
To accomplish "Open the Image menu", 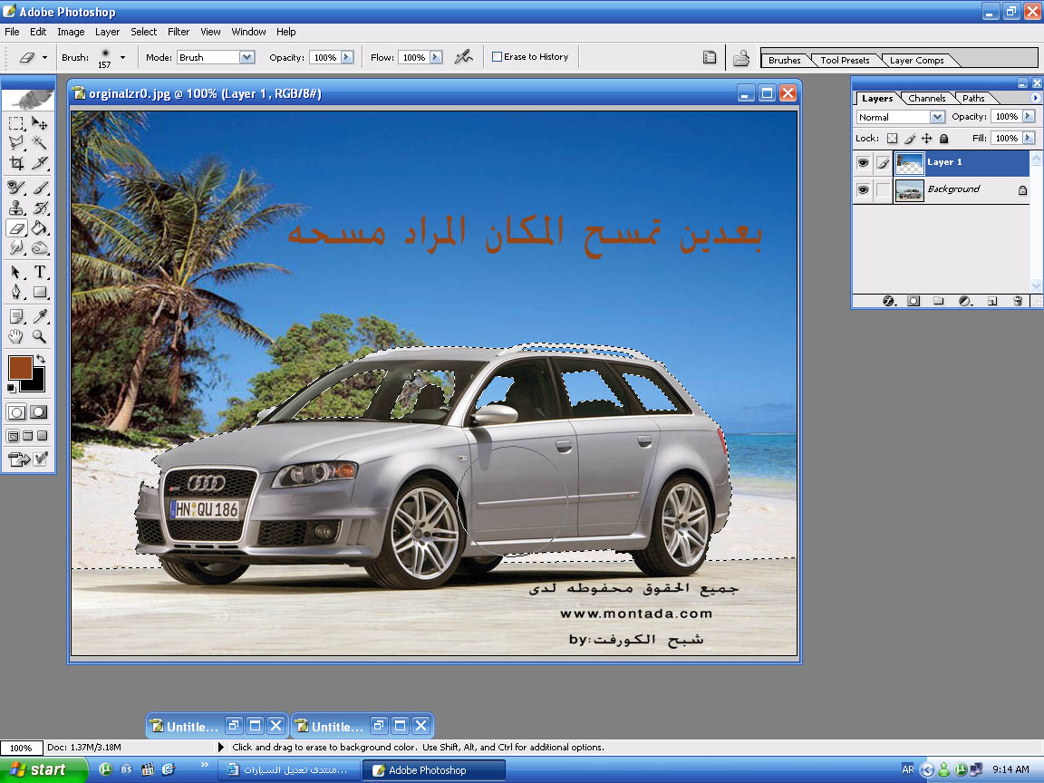I will (71, 32).
